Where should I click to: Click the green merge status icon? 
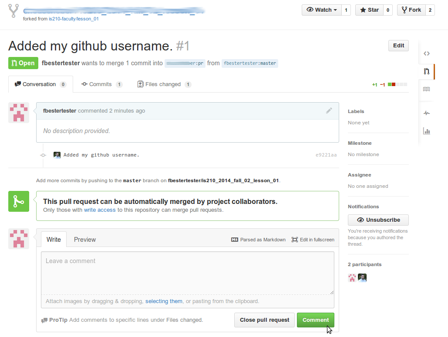pyautogui.click(x=18, y=201)
